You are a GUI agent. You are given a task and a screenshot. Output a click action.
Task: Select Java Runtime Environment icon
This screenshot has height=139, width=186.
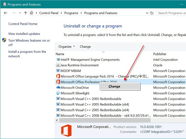coord(58,65)
